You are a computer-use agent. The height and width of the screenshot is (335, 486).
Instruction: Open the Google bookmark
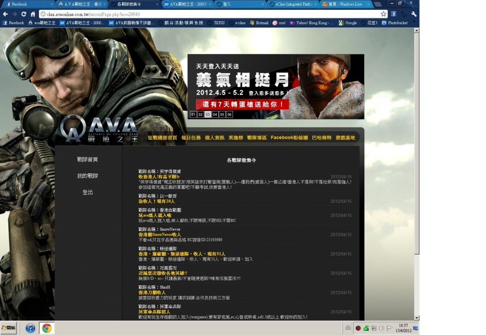coord(348,23)
